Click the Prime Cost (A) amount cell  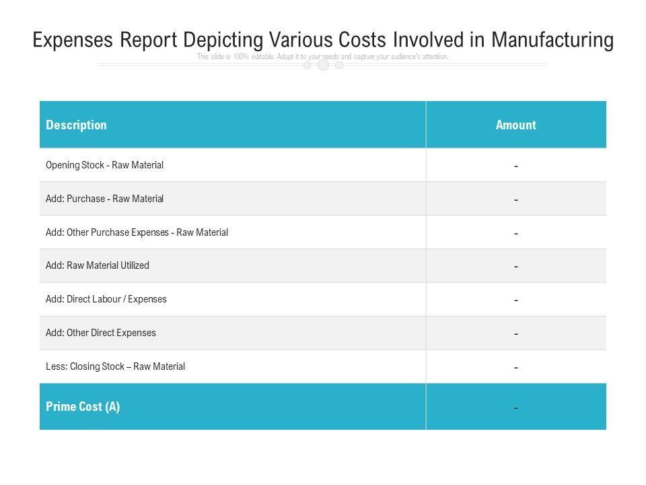[x=515, y=407]
